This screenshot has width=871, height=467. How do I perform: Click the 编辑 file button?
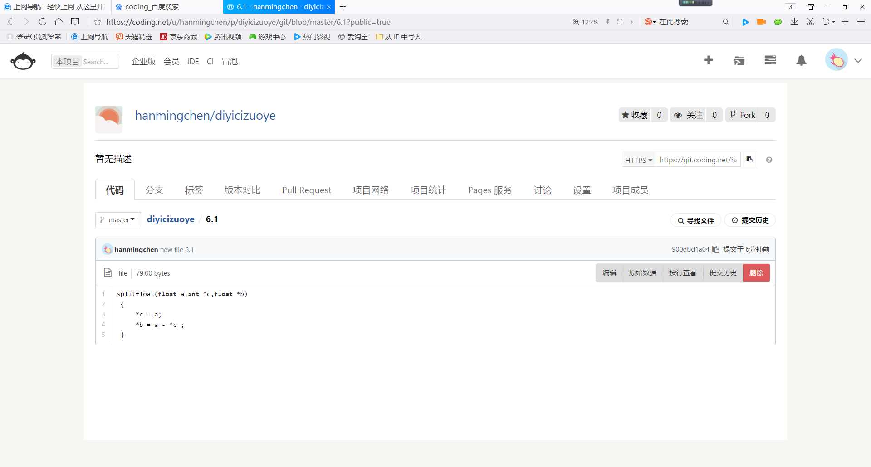click(x=609, y=272)
